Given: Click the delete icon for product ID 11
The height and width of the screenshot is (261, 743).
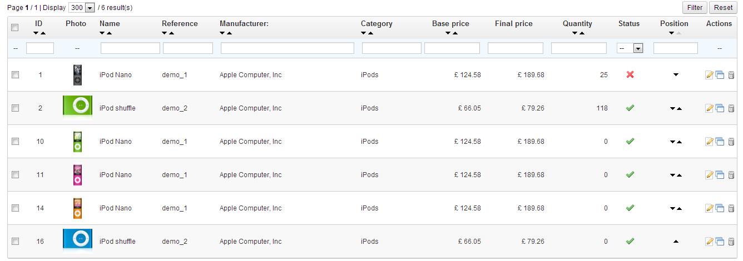Looking at the screenshot, I should click(x=731, y=175).
